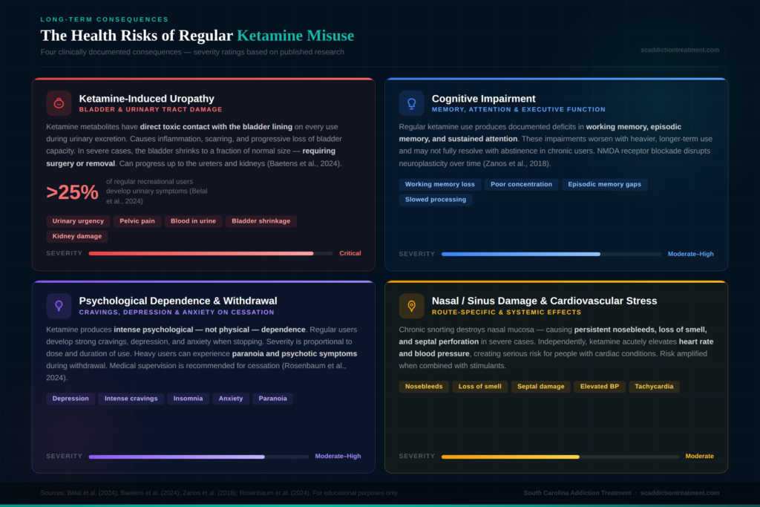Screen dimensions: 760x507
Task: Click the footer 'Sources:' citation line
Action: [220, 493]
